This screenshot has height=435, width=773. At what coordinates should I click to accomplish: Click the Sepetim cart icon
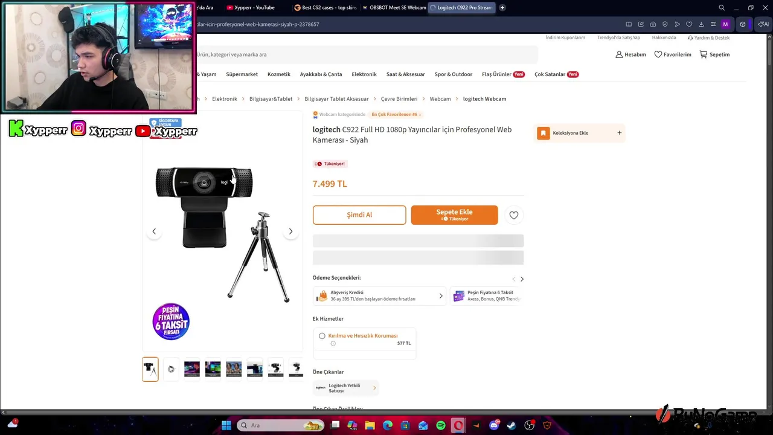(703, 54)
